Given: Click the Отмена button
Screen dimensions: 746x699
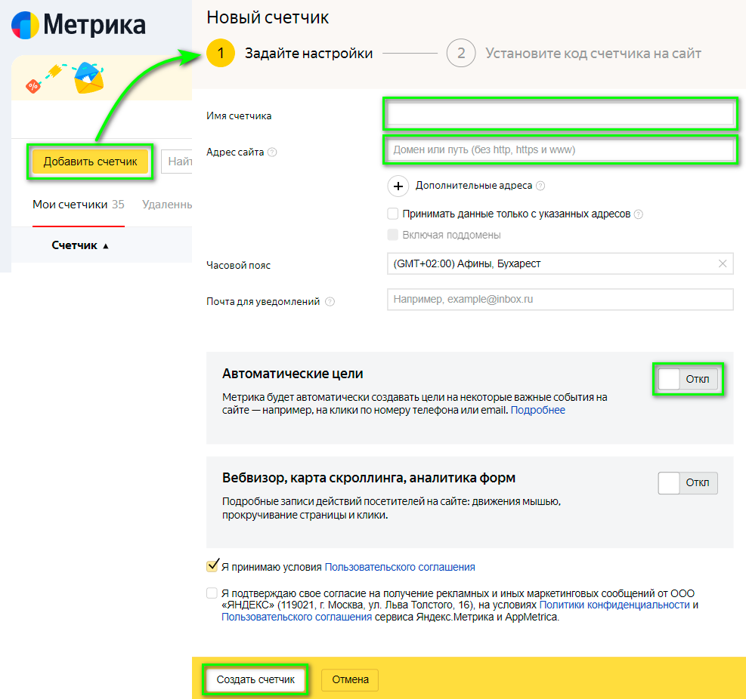Looking at the screenshot, I should (x=350, y=679).
